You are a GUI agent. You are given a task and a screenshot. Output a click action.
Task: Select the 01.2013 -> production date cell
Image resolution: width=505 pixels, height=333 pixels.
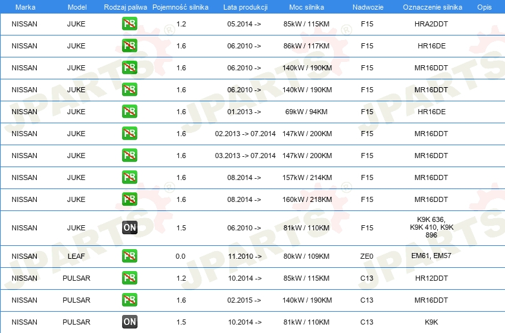244,112
